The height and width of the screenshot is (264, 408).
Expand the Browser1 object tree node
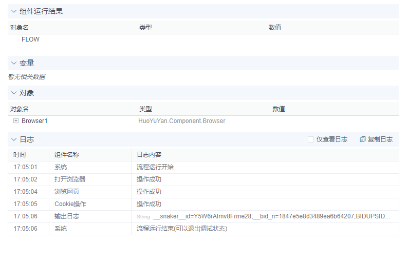tap(16, 121)
